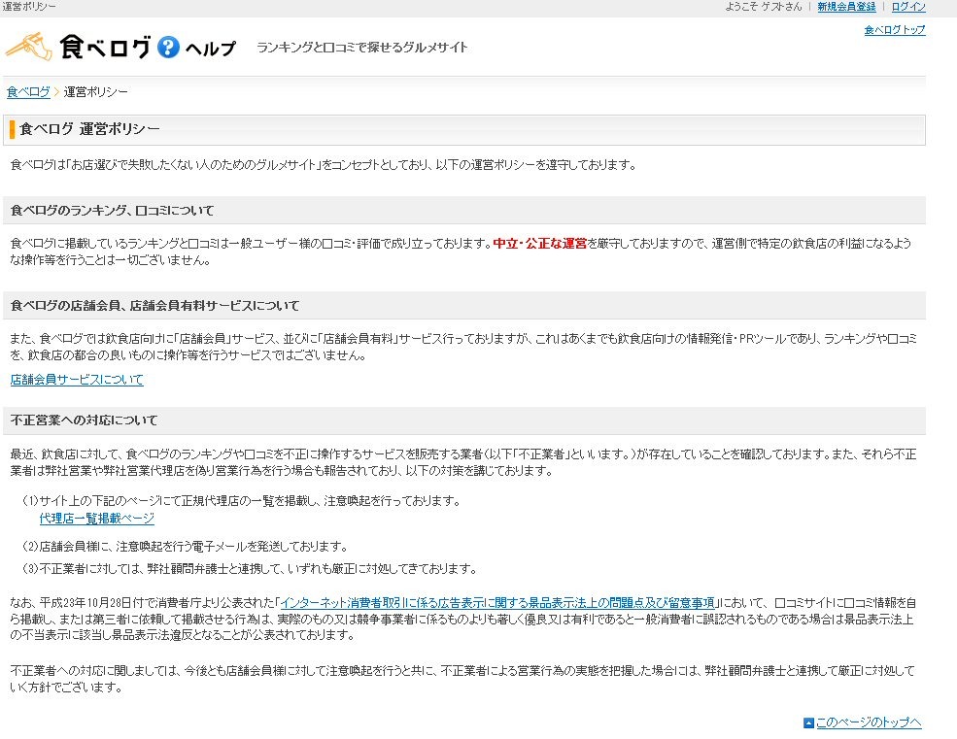Click heading 食べログのランキング、口コミについて

(x=113, y=211)
